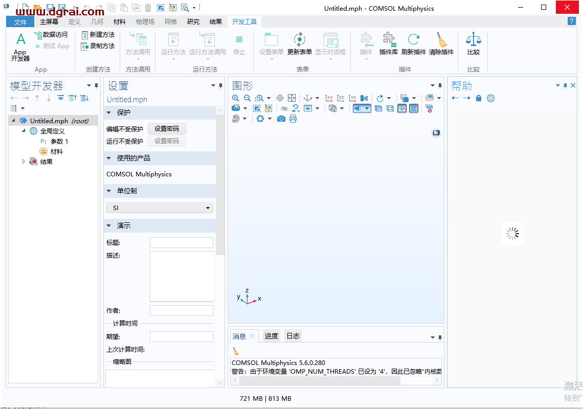Select the 材料 tree node

pos(51,151)
